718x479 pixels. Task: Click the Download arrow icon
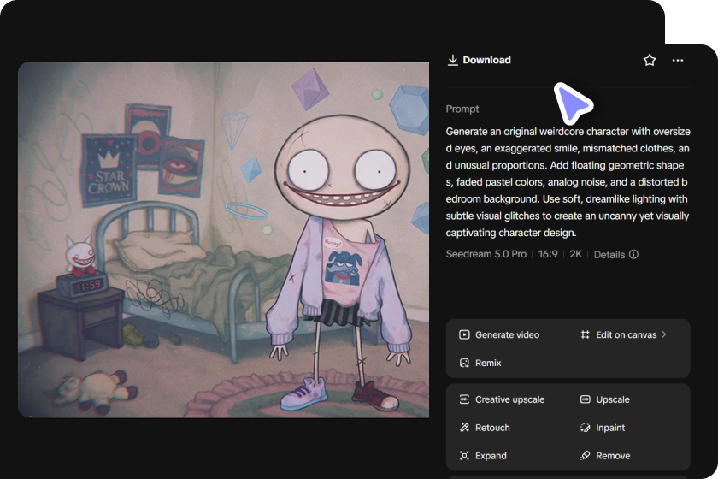[x=452, y=60]
